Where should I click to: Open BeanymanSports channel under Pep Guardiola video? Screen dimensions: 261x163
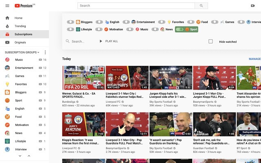coord(116,148)
